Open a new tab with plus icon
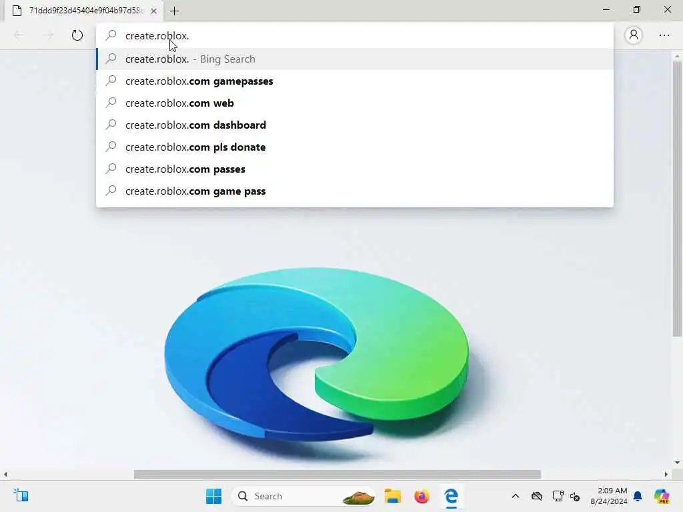This screenshot has width=683, height=512. point(174,11)
